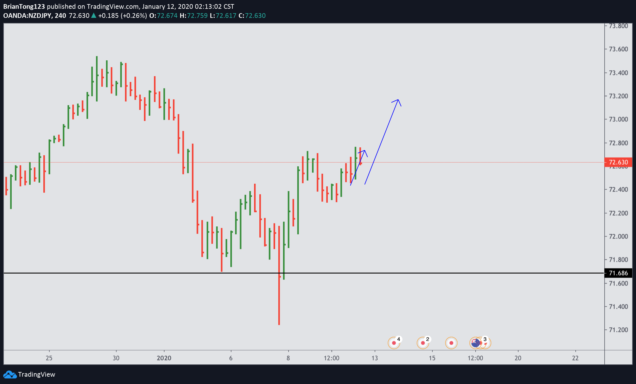Viewport: 636px width, 384px height.
Task: Open the TradingView text link at bottom
Action: [37, 374]
